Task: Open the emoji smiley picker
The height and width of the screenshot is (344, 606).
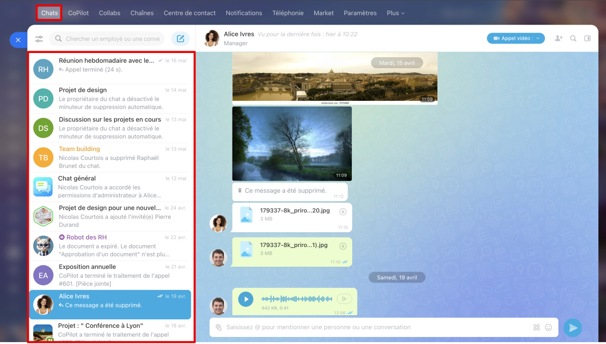Action: click(x=549, y=327)
